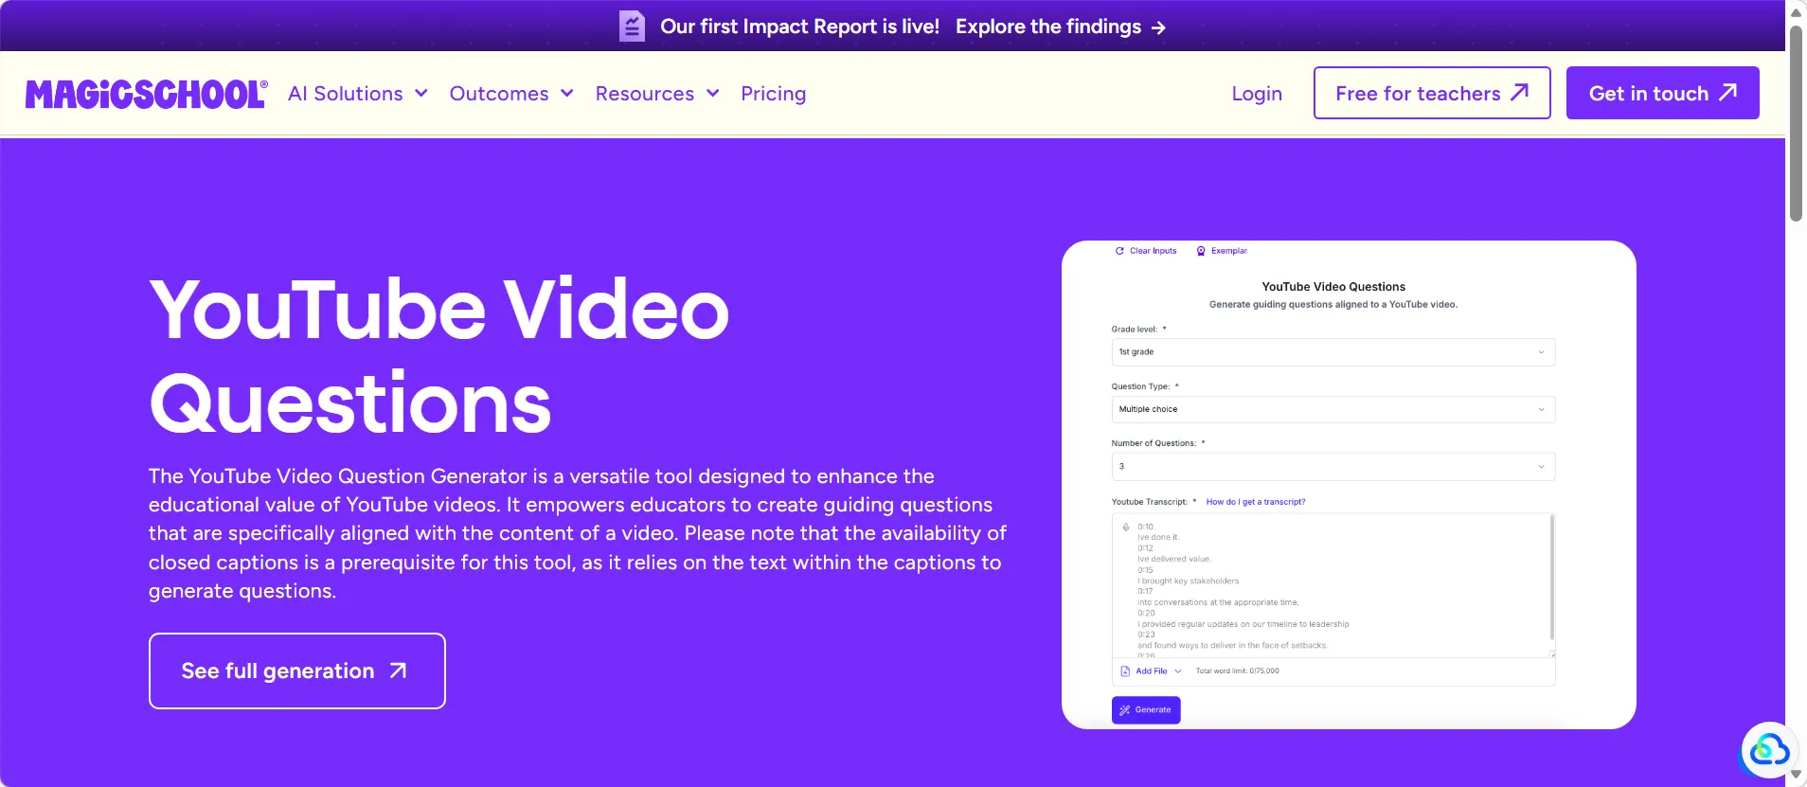This screenshot has height=787, width=1807.
Task: Open the Outcomes dropdown menu
Action: (x=511, y=94)
